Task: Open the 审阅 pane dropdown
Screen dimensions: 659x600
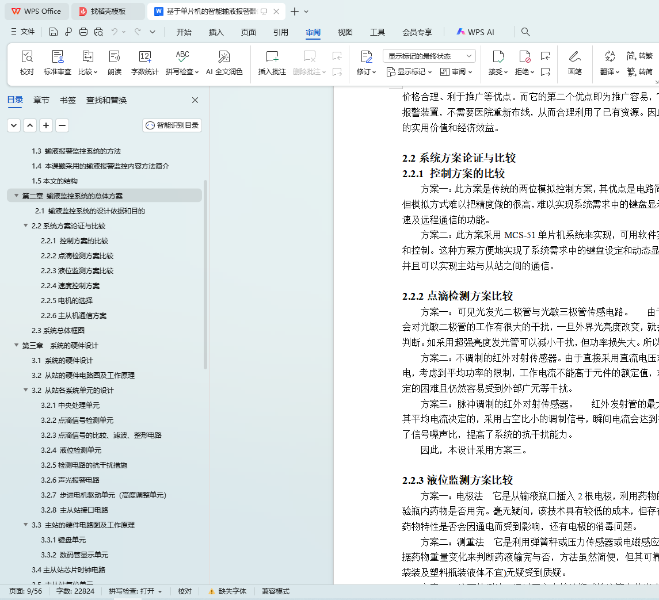Action: click(456, 72)
